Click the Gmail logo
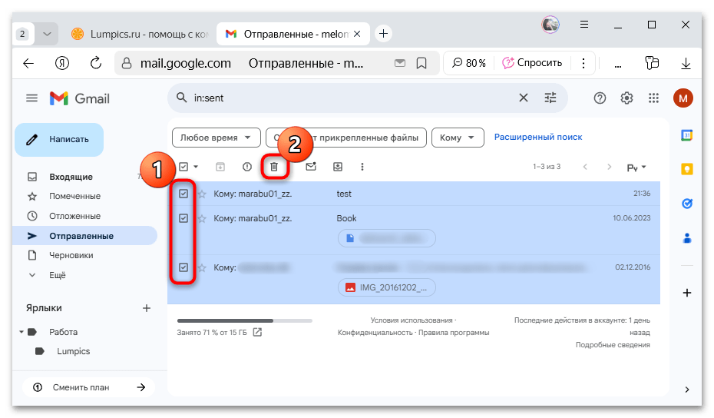Viewport: 714px width, 418px height. pos(80,98)
